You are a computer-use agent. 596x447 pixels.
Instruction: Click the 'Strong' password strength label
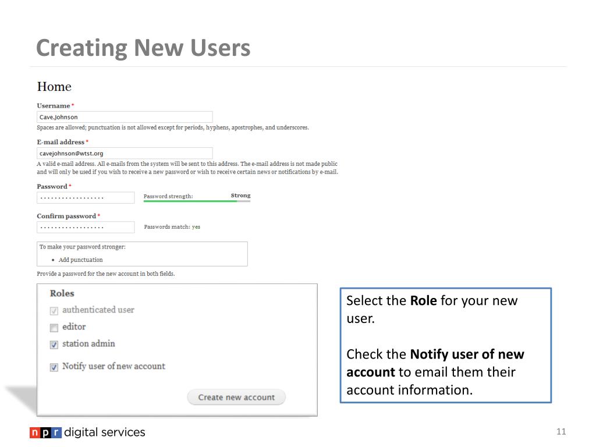tap(240, 196)
